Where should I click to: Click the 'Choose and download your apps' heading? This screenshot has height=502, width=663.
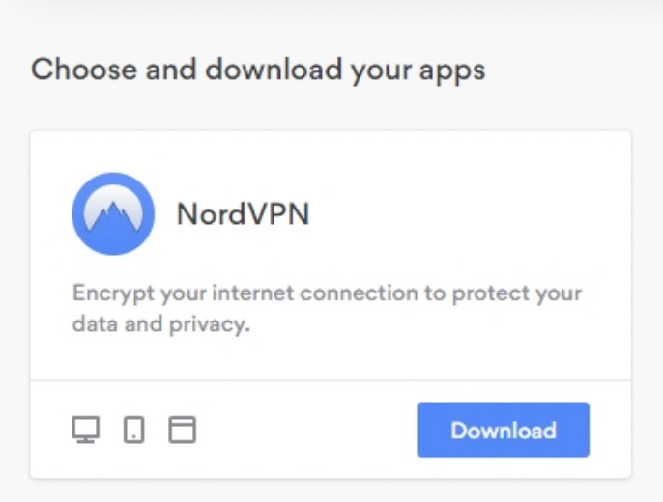pyautogui.click(x=258, y=70)
